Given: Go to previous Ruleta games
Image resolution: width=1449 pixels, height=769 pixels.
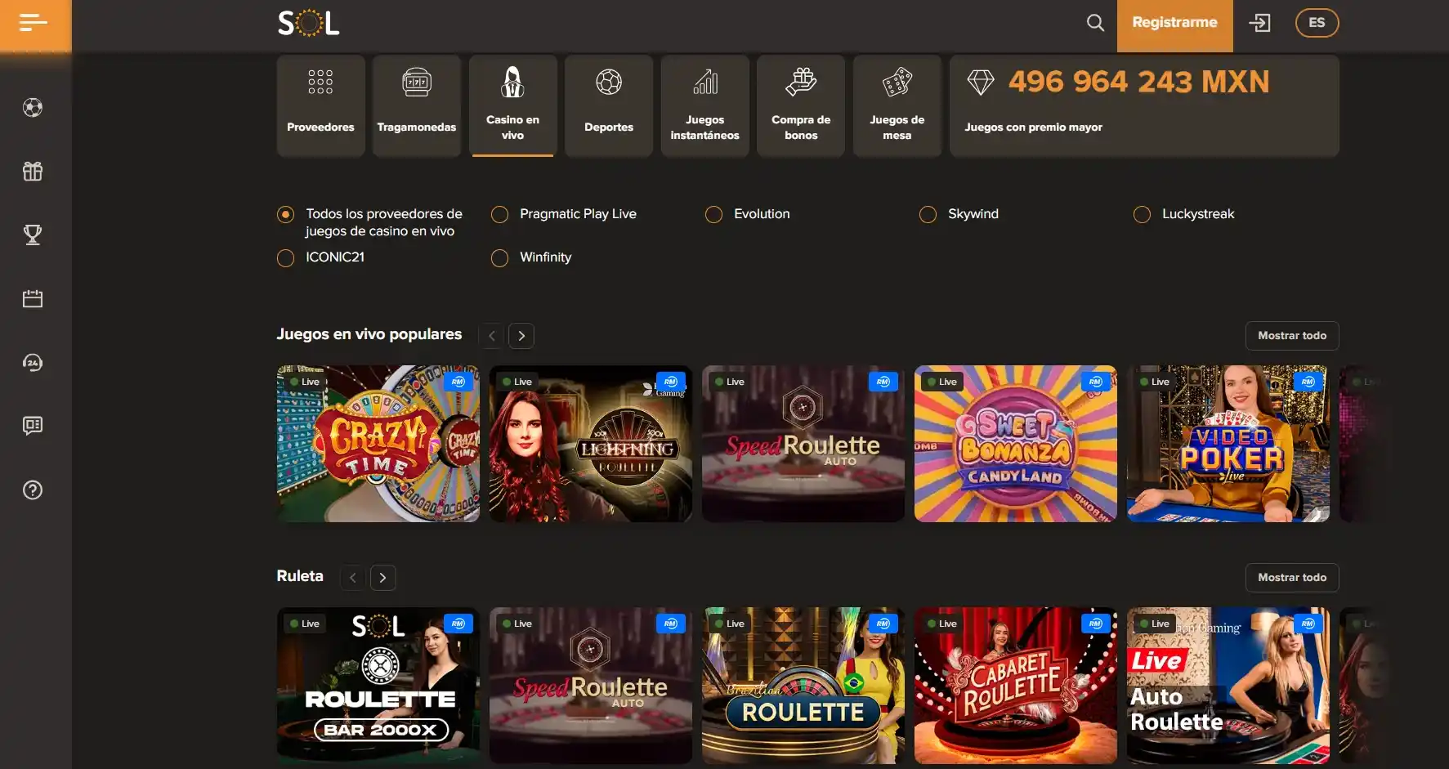Looking at the screenshot, I should point(353,578).
